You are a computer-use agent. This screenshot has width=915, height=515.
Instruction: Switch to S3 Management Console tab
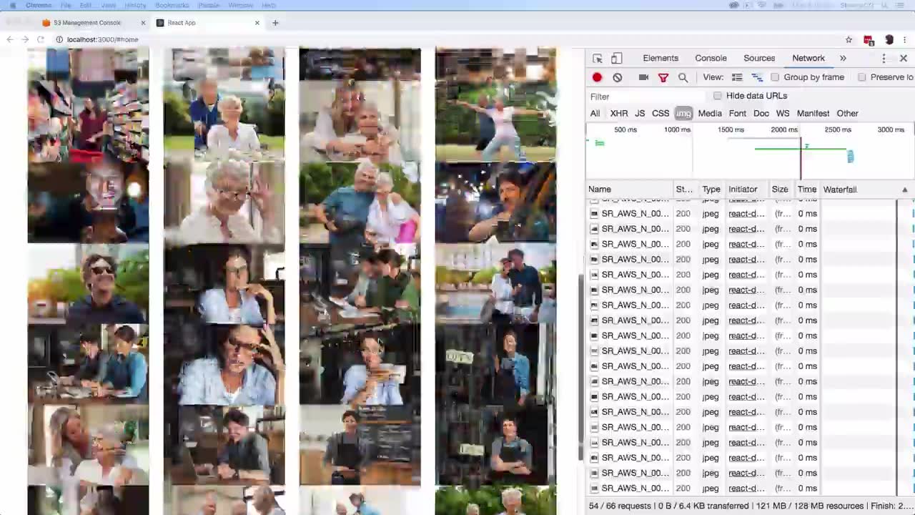point(87,23)
